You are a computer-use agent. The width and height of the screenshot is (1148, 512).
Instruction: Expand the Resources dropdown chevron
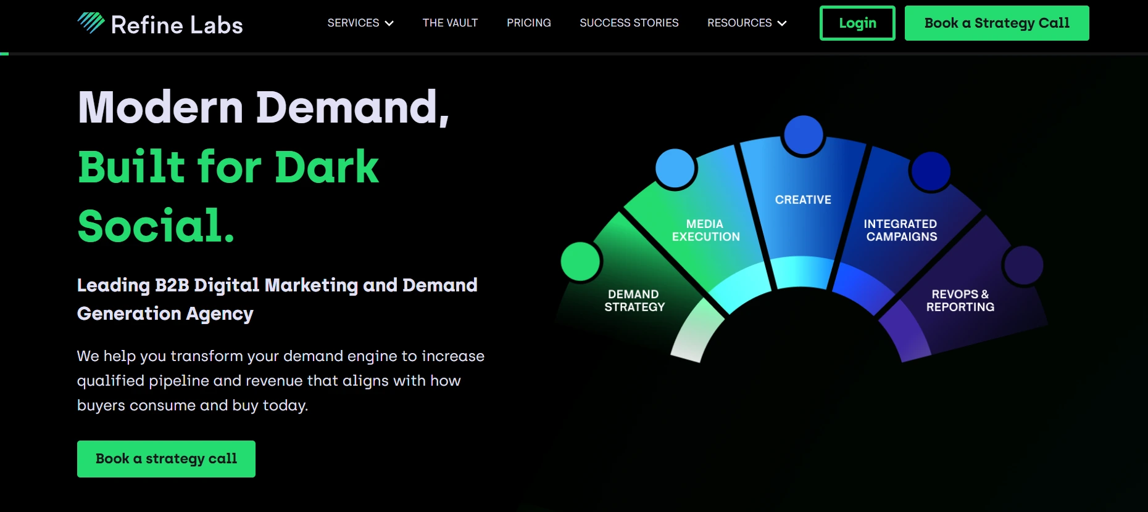click(x=782, y=23)
